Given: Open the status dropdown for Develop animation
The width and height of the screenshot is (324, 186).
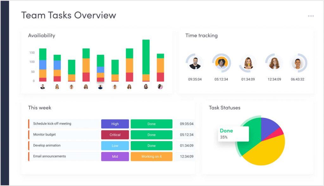Looking at the screenshot, I should 151,146.
